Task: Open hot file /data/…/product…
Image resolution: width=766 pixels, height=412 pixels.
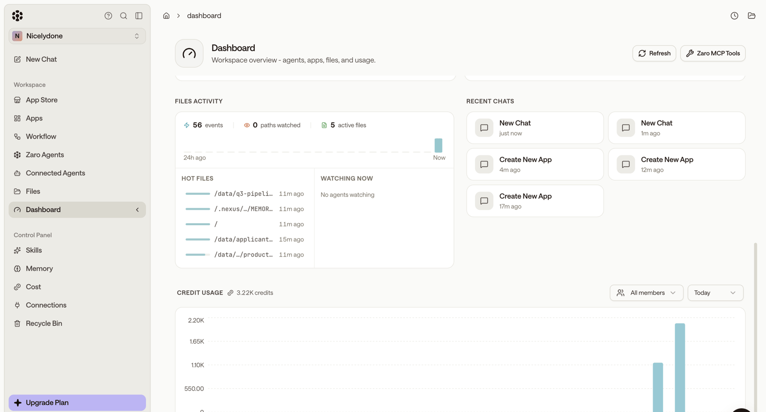Action: (245, 255)
